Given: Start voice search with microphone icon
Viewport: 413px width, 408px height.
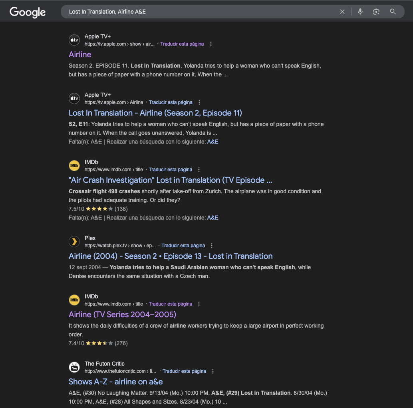Looking at the screenshot, I should (360, 12).
